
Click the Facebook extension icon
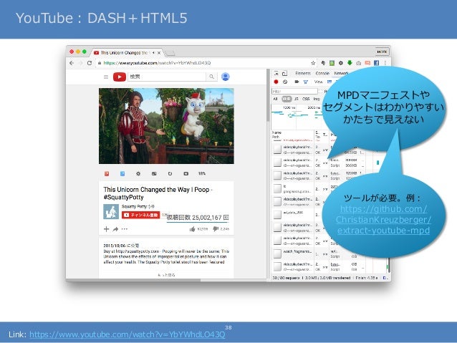click(376, 62)
